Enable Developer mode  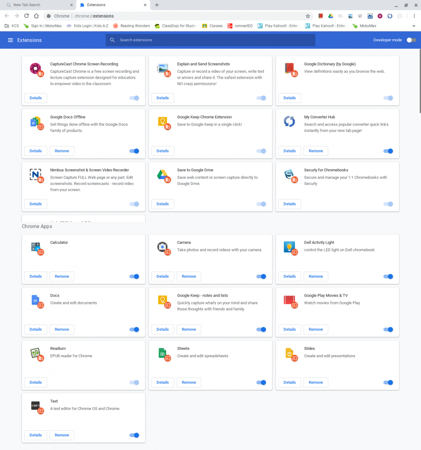(x=411, y=40)
